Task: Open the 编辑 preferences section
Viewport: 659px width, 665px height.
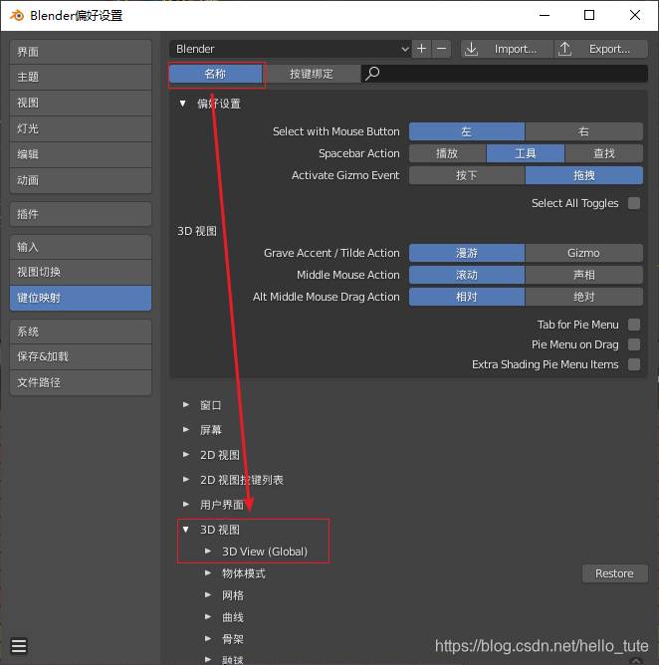Action: 81,154
